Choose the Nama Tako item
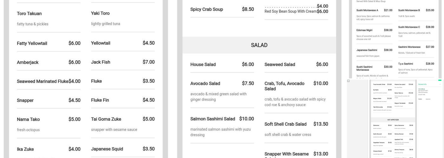 click(28, 119)
